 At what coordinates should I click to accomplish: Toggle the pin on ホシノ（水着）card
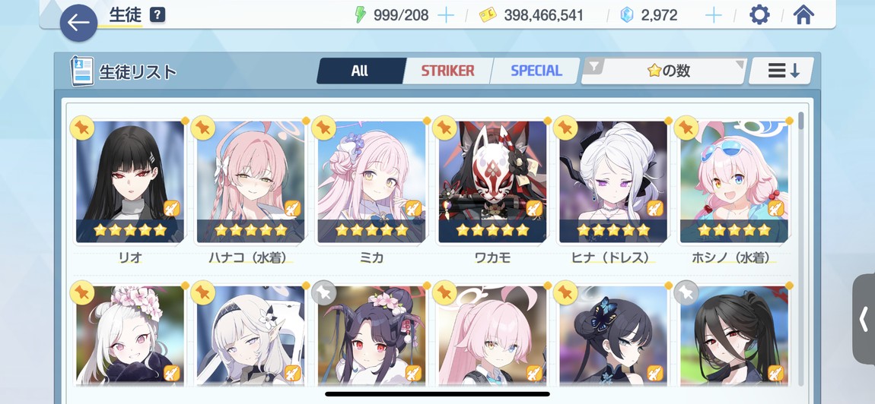click(x=686, y=128)
